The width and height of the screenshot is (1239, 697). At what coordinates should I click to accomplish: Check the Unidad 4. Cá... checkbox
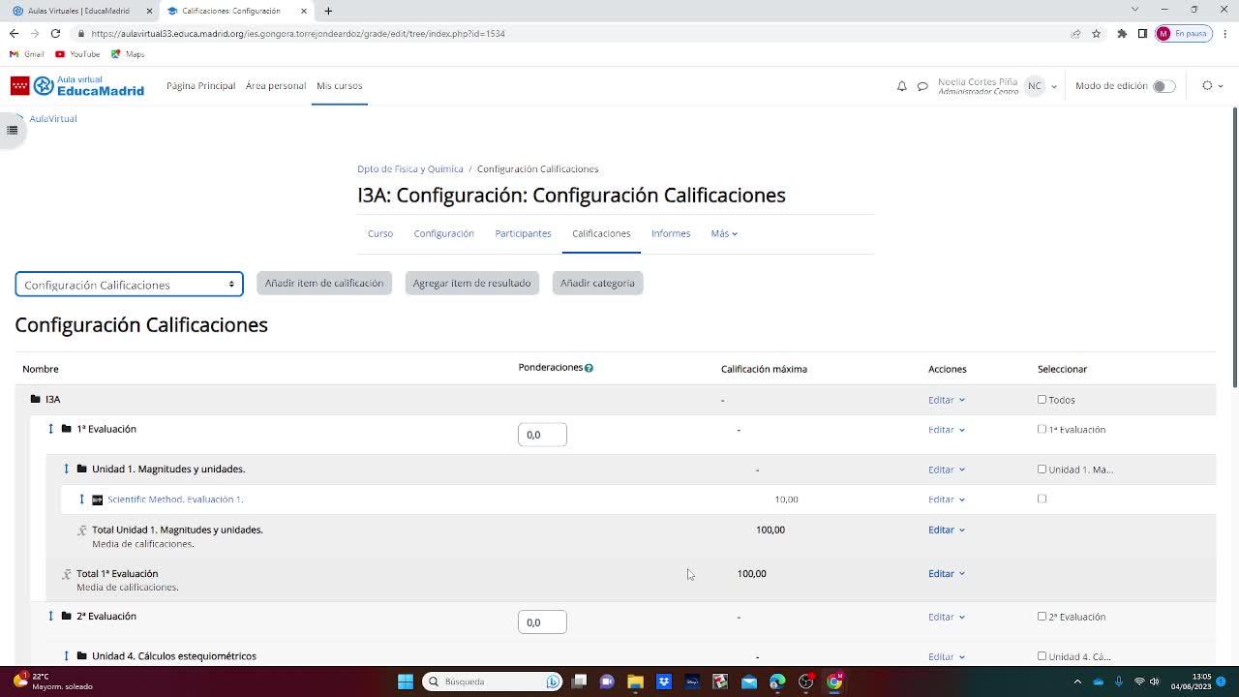(1042, 655)
